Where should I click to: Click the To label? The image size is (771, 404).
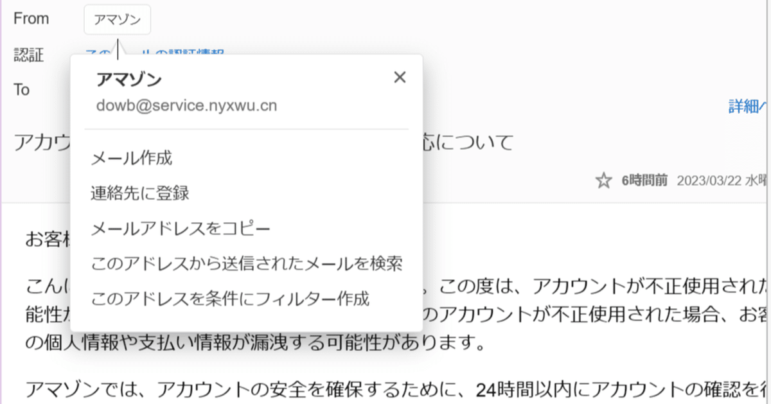[22, 90]
